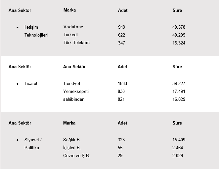Click the duration value 2.029
219x169 pixels.
tap(178, 156)
